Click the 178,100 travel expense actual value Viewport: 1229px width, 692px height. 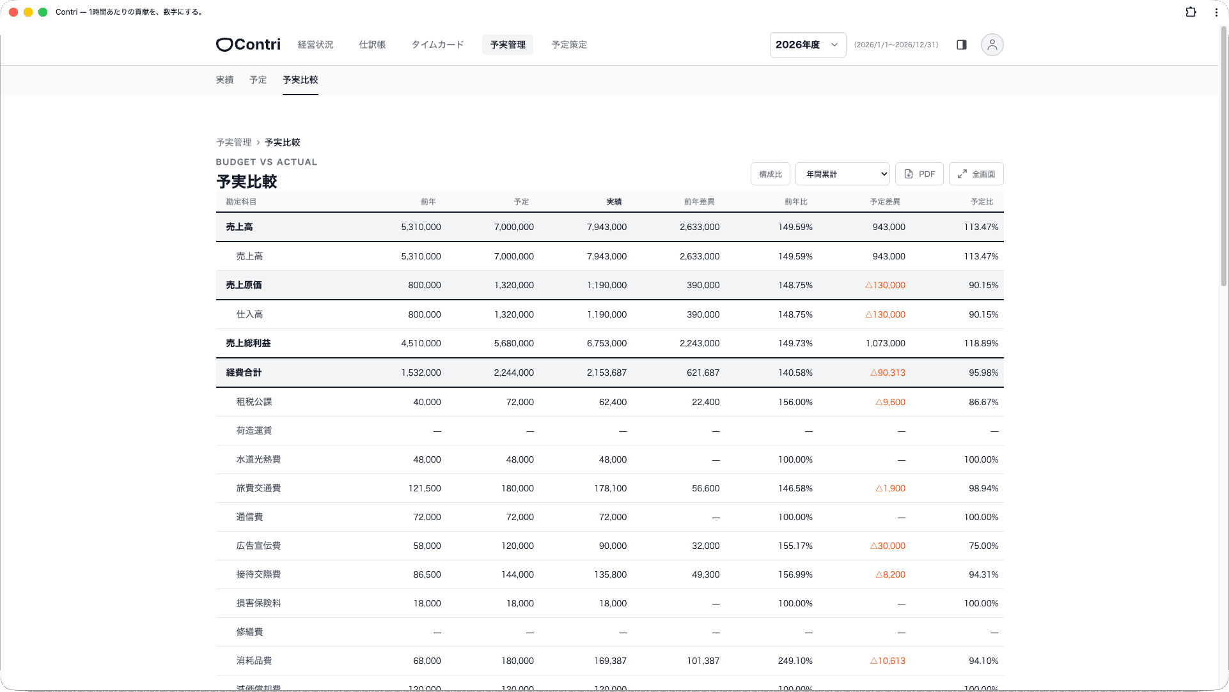610,488
